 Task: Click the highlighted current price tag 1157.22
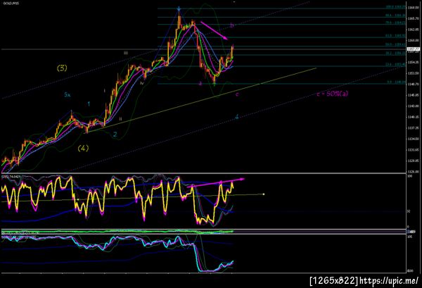414,49
